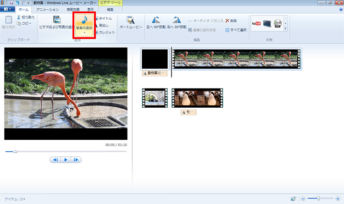Zoom out timeline with minus button
Image resolution: width=344 pixels, height=204 pixels.
pyautogui.click(x=303, y=198)
